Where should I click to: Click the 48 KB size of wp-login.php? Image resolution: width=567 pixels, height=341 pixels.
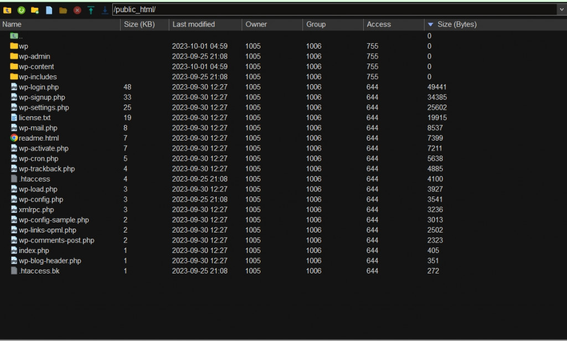[127, 87]
